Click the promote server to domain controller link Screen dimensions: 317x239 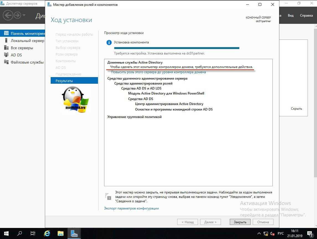pyautogui.click(x=158, y=72)
